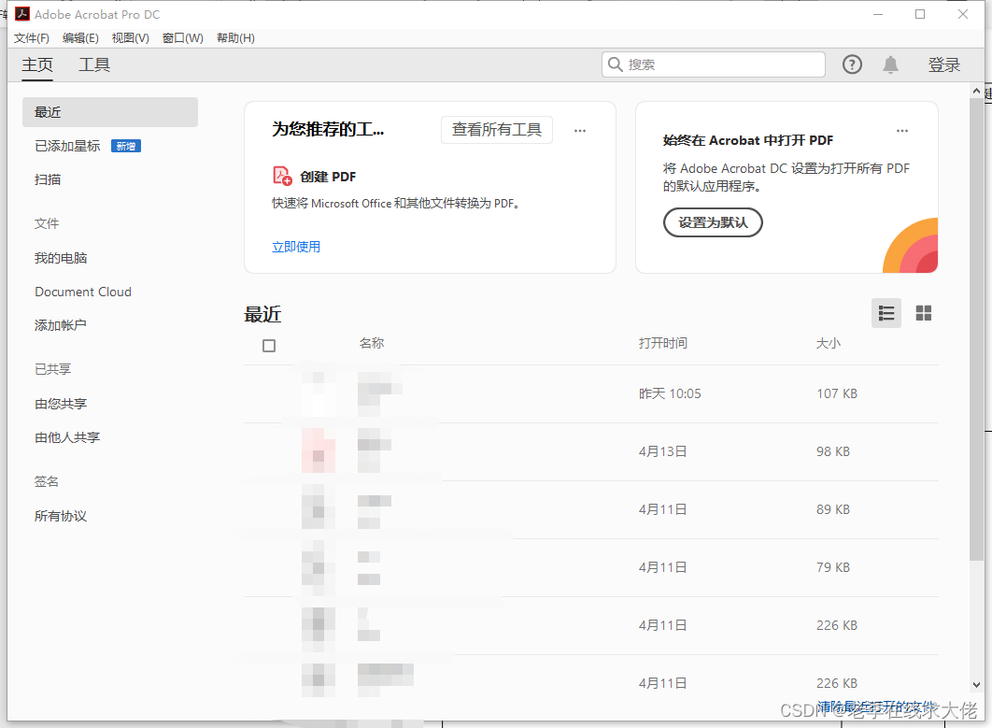Screen dimensions: 992x728
Task: Open the 编辑(E) menu
Action: (x=80, y=38)
